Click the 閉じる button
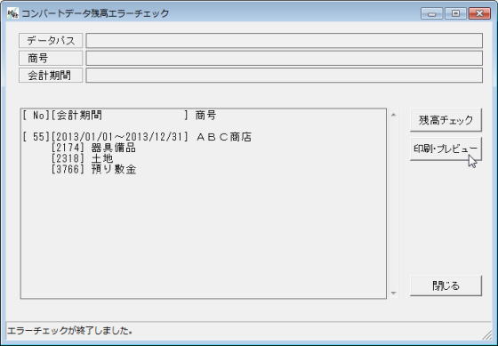Screen dimensions: 498x346 tap(446, 286)
